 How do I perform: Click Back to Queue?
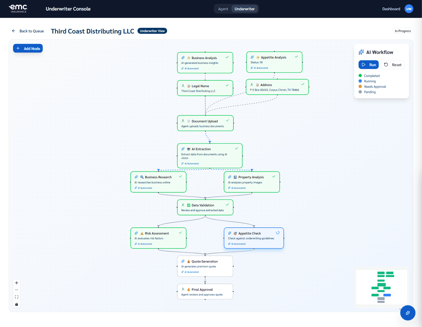point(31,31)
